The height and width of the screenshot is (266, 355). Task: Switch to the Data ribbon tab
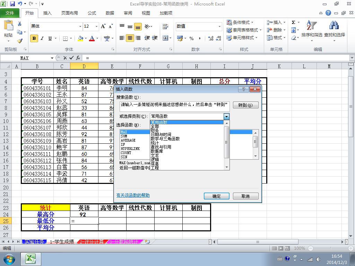110,13
